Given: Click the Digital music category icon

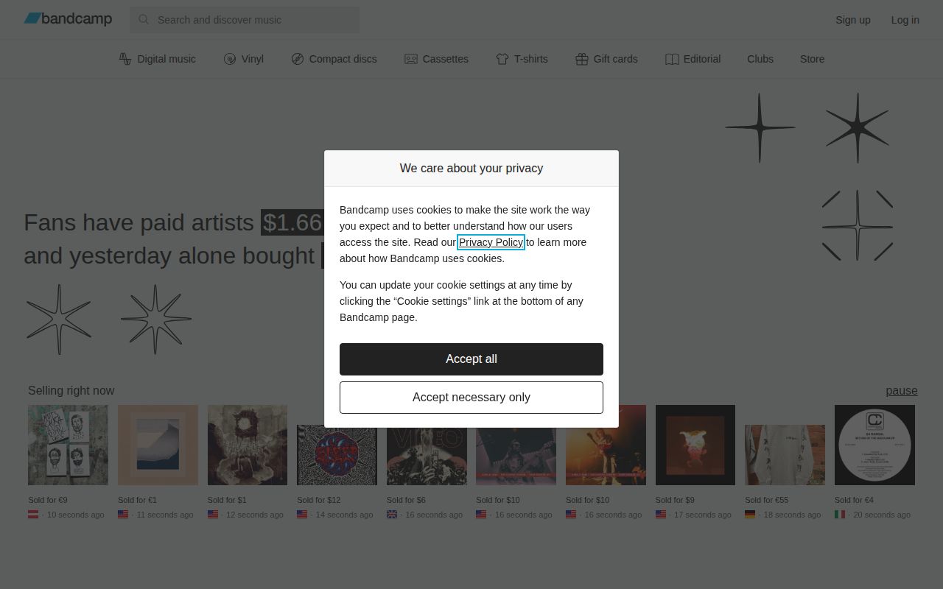Looking at the screenshot, I should click(x=126, y=58).
